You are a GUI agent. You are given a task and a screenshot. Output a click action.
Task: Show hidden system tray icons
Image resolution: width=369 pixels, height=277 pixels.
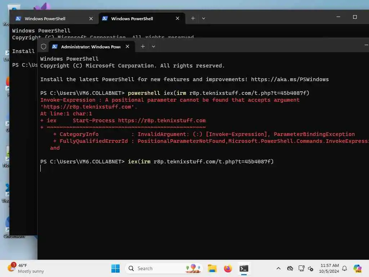[x=279, y=268]
